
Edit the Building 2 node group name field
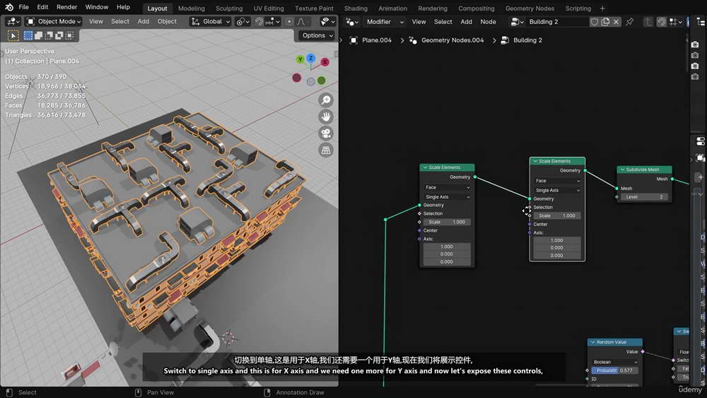558,22
